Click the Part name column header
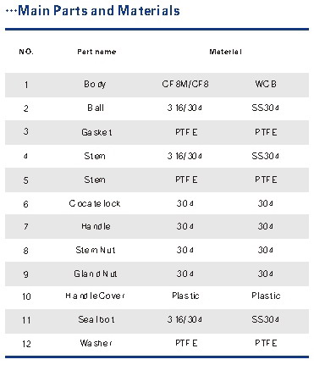This screenshot has width=314, height=365. pyautogui.click(x=96, y=52)
